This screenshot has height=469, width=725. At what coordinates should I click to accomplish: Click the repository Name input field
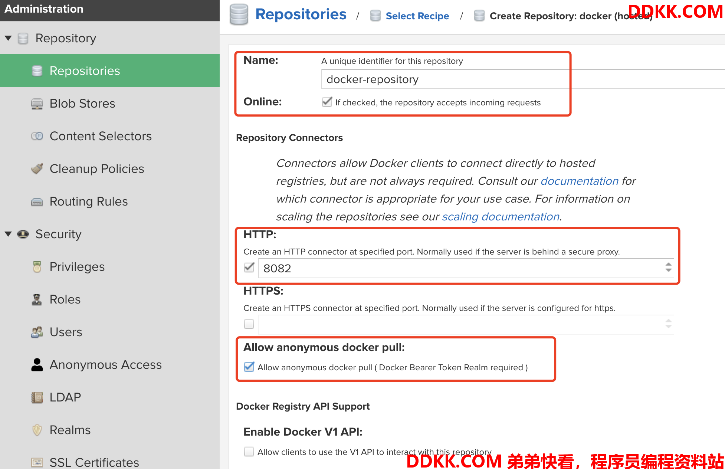523,79
